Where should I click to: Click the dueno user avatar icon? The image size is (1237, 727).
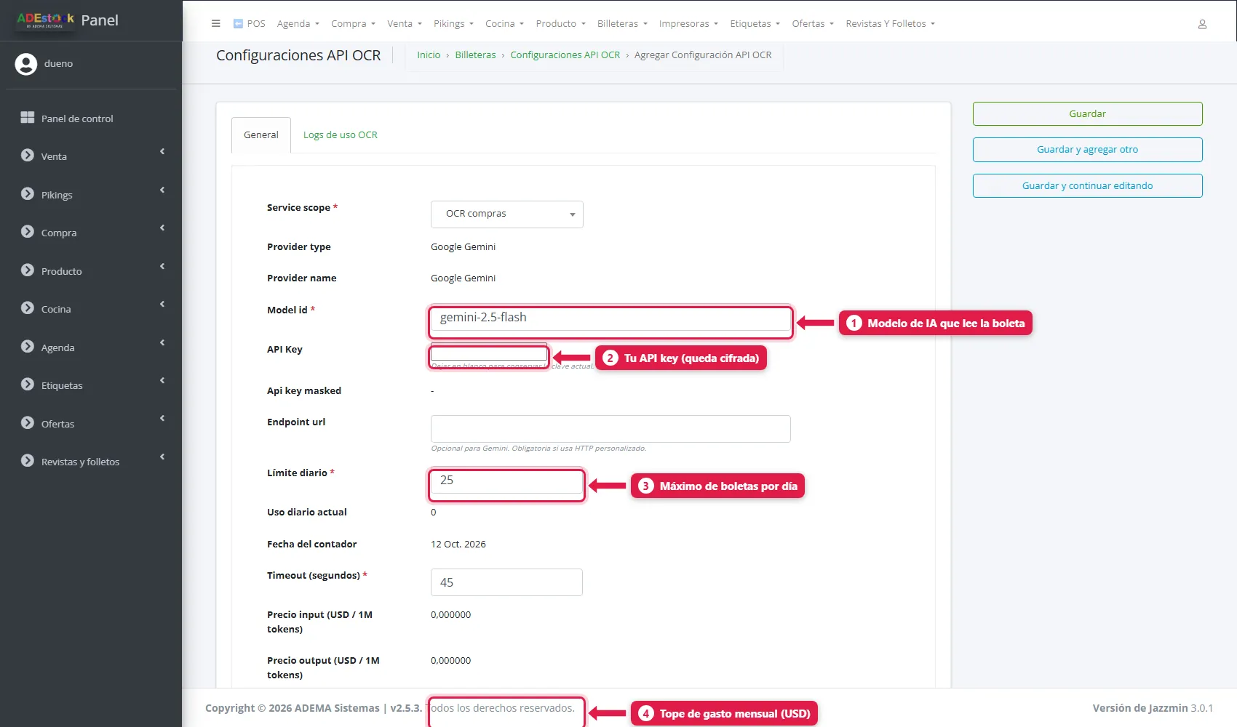pos(26,64)
